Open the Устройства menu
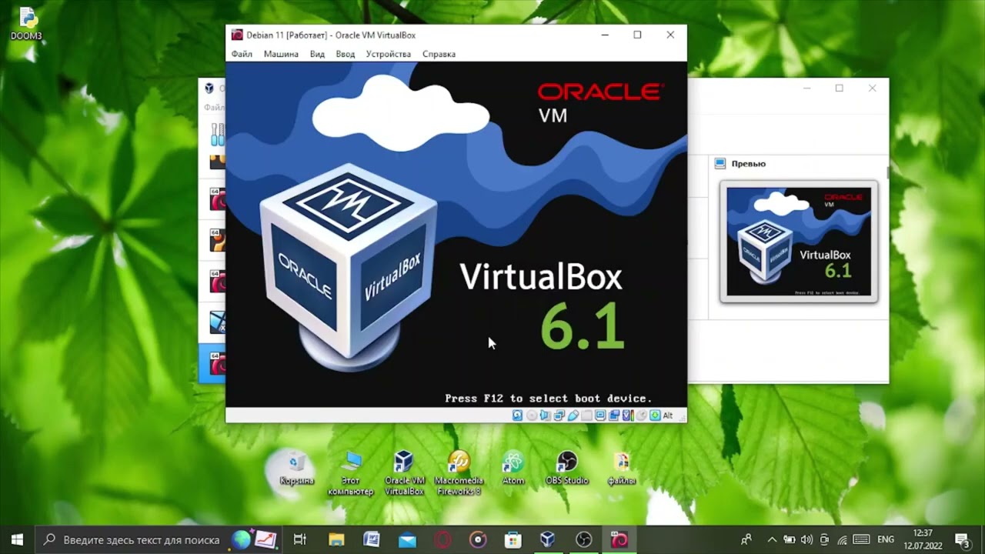985x554 pixels. coord(389,54)
